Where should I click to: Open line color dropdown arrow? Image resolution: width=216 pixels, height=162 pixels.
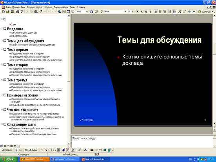(82, 150)
